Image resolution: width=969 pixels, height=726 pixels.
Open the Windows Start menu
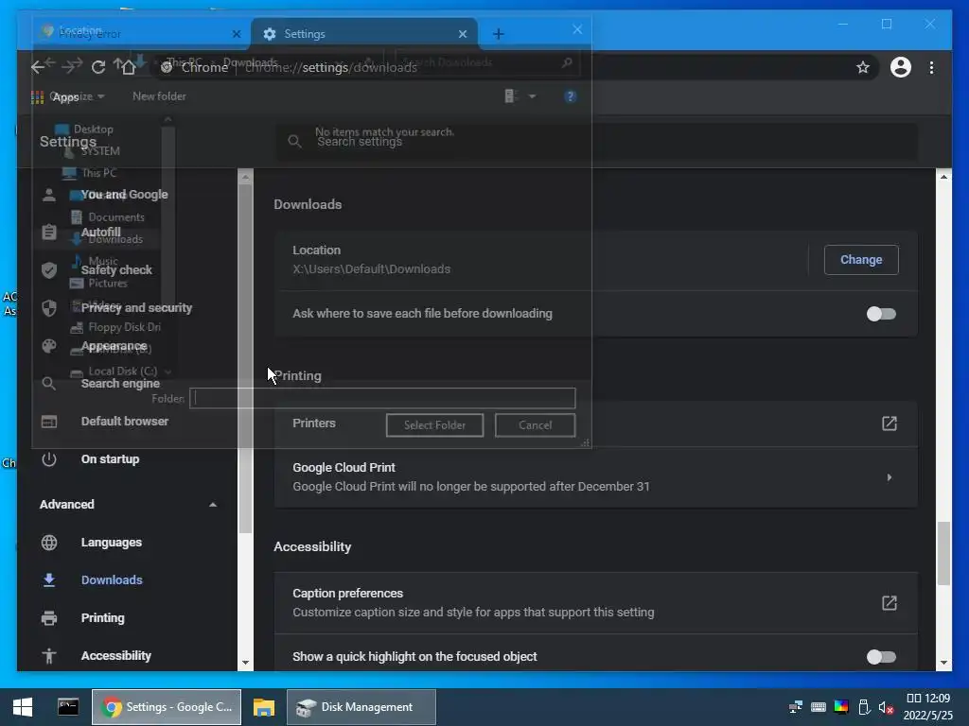[x=23, y=707]
